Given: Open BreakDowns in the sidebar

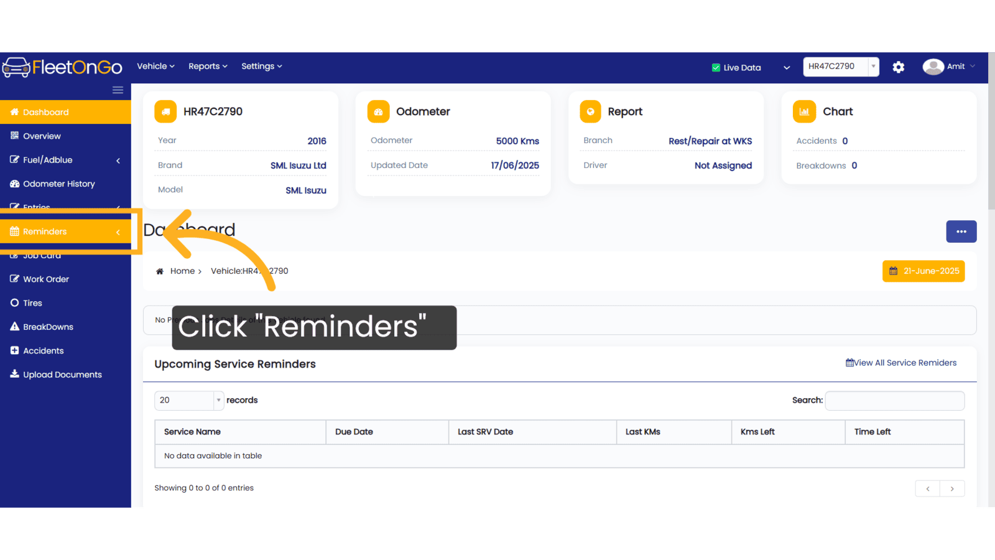Looking at the screenshot, I should [x=65, y=327].
